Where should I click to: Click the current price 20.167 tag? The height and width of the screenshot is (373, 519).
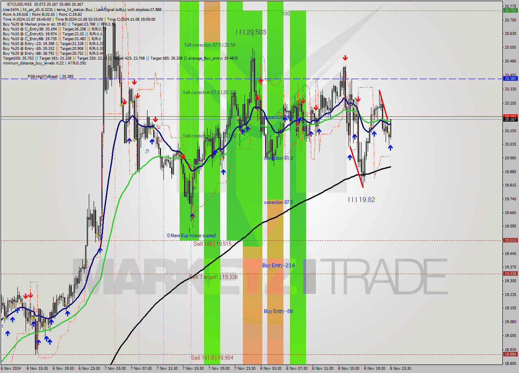click(x=510, y=119)
